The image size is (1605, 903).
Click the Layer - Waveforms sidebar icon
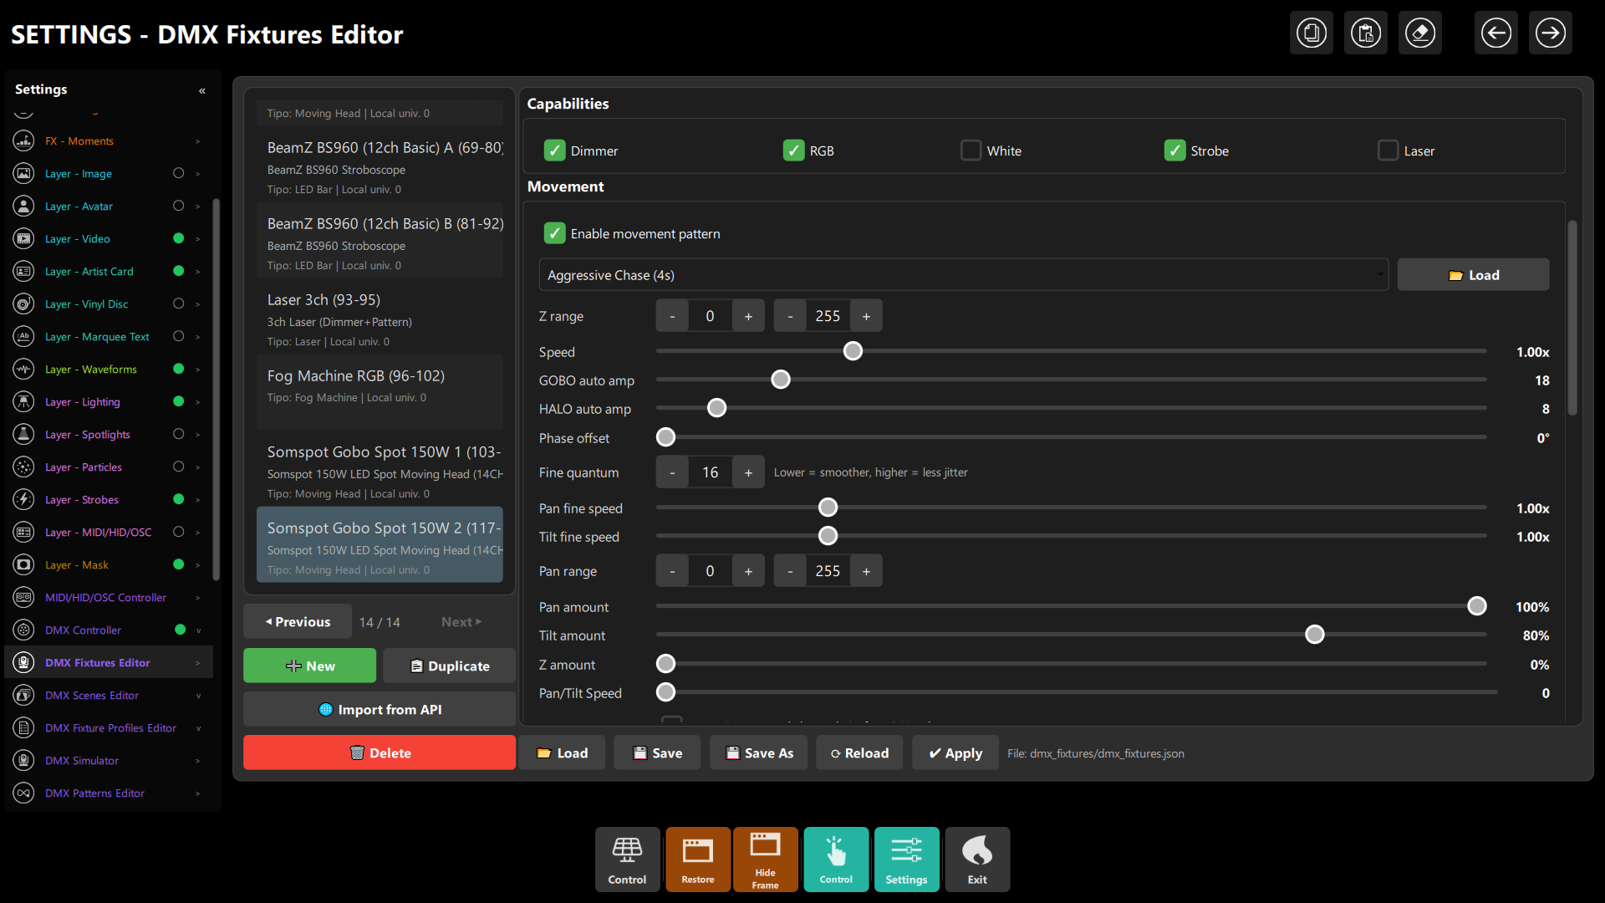[24, 370]
